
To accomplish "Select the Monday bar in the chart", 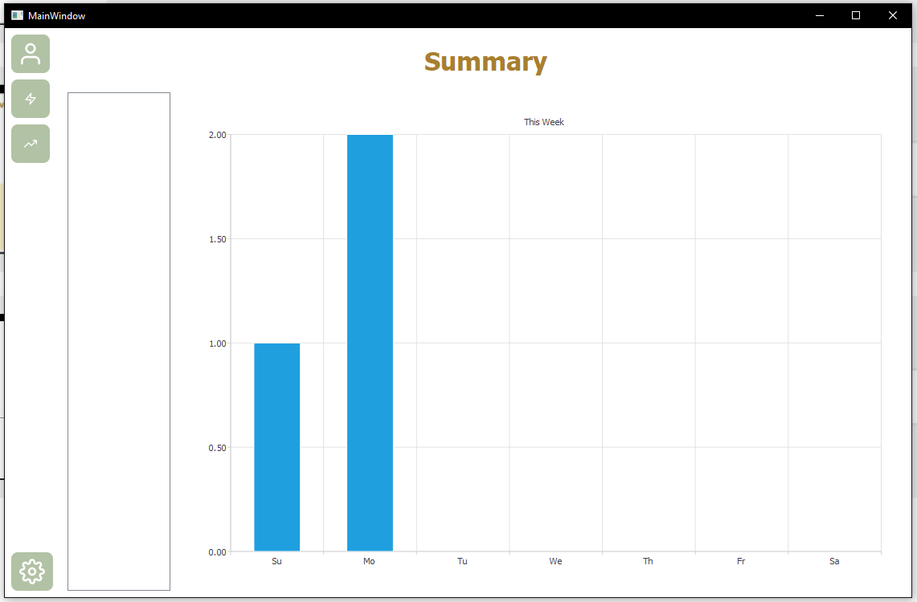I will 370,343.
